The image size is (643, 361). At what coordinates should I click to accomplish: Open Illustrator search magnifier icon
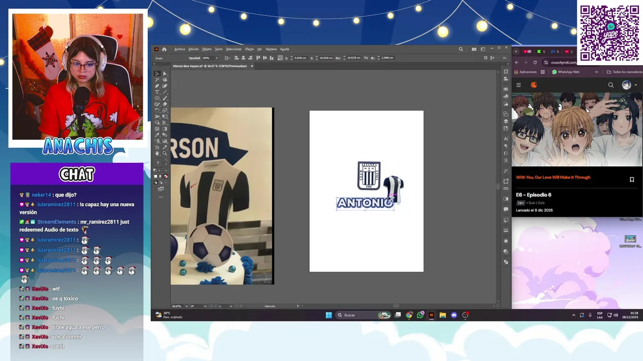click(461, 49)
